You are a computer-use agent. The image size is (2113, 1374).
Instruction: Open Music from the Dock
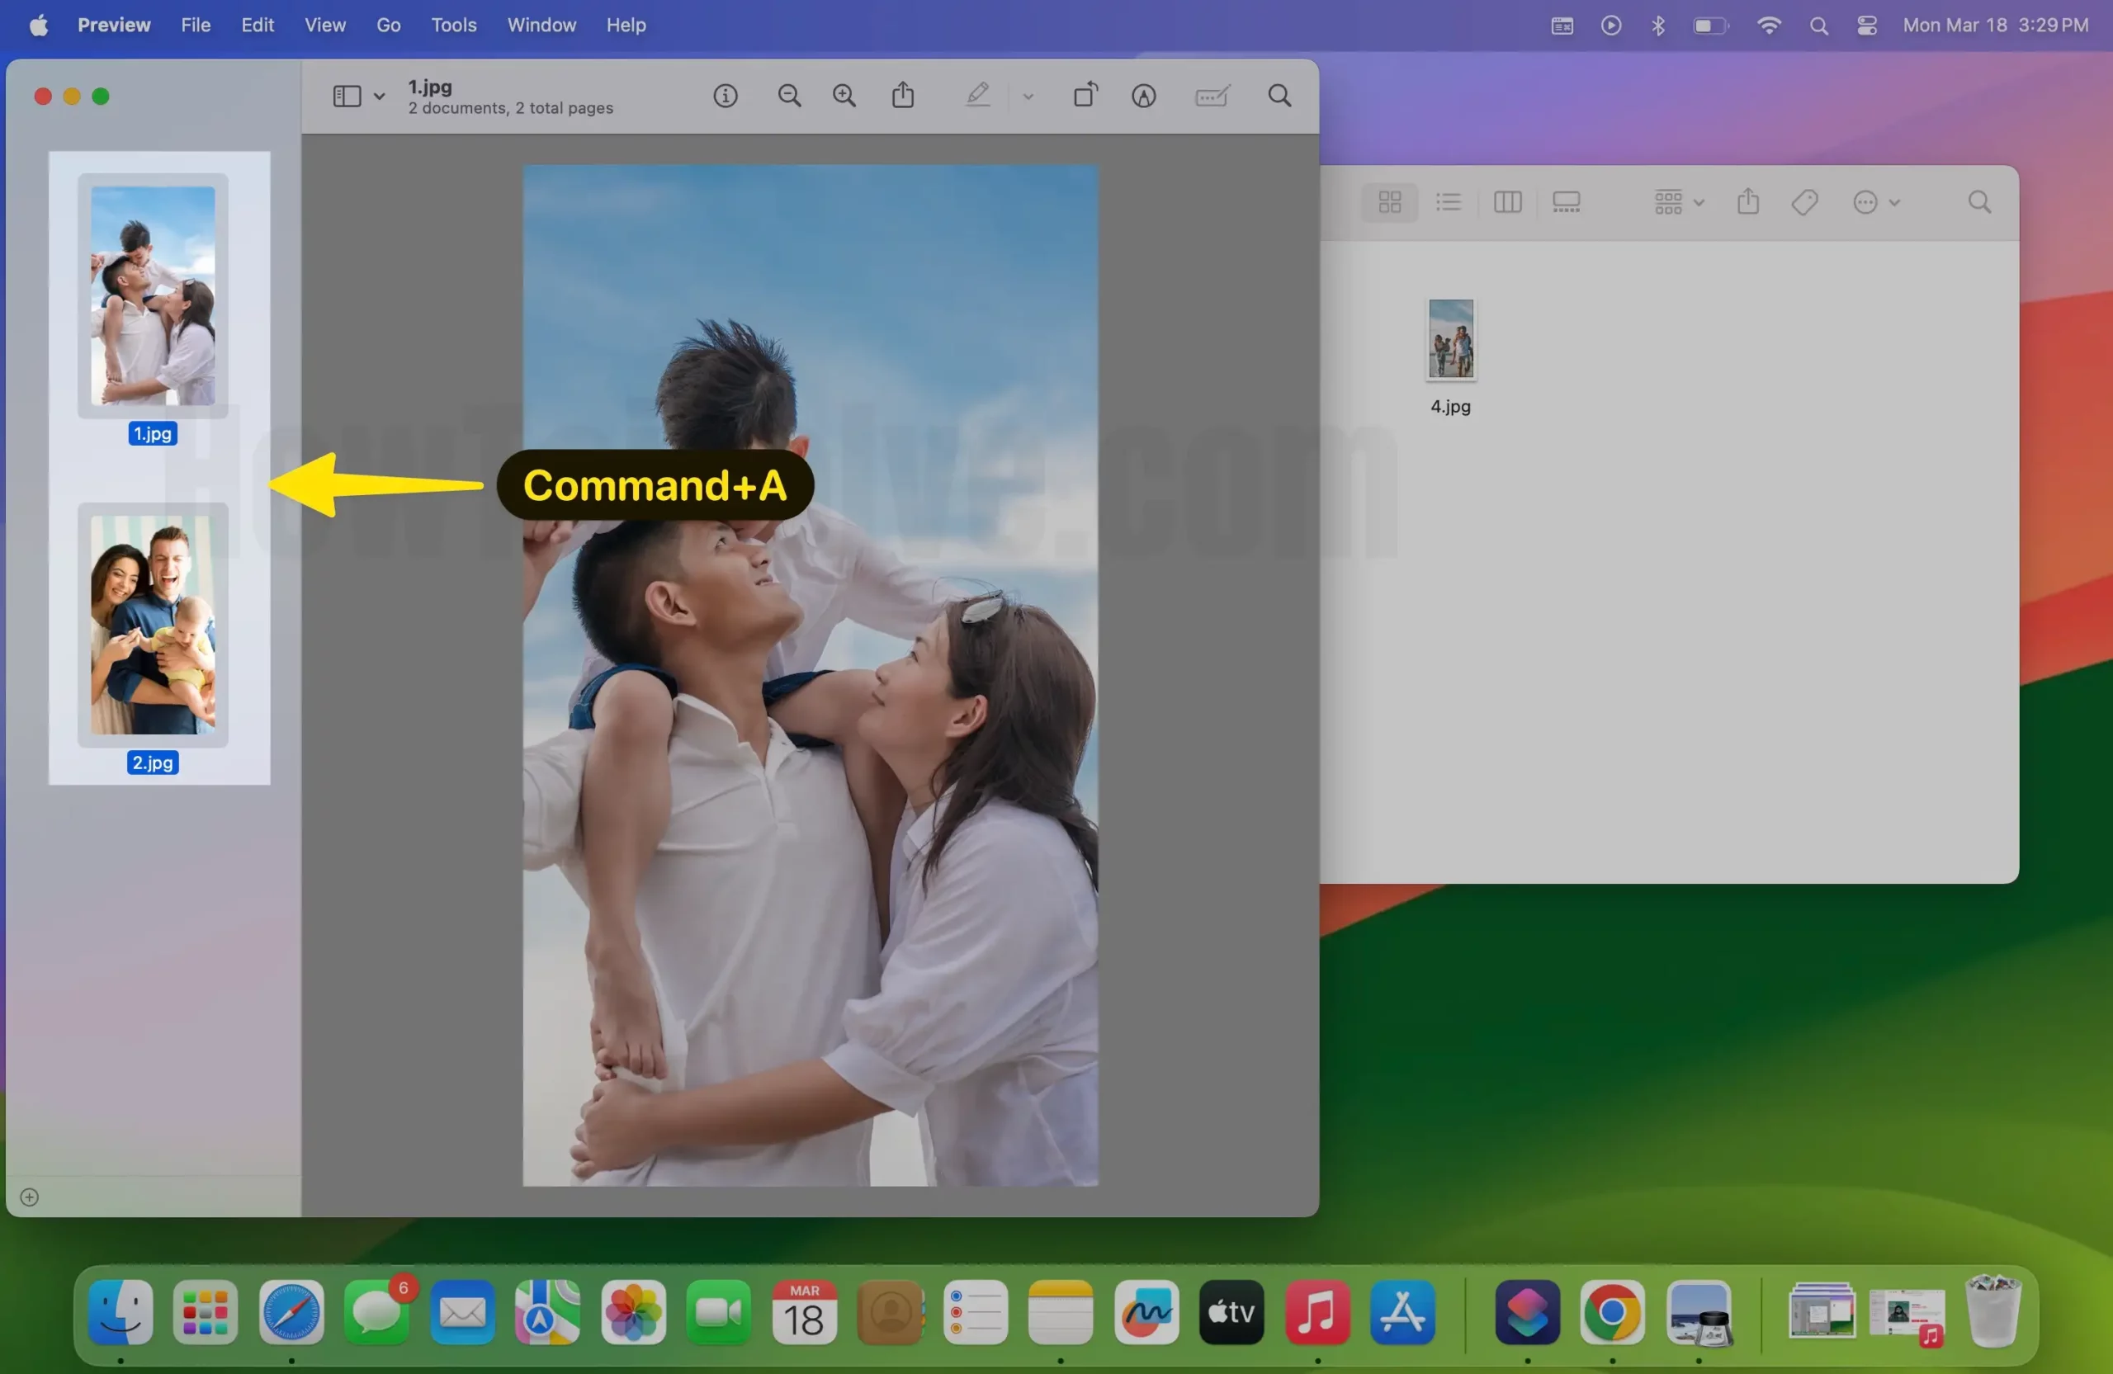click(x=1317, y=1313)
